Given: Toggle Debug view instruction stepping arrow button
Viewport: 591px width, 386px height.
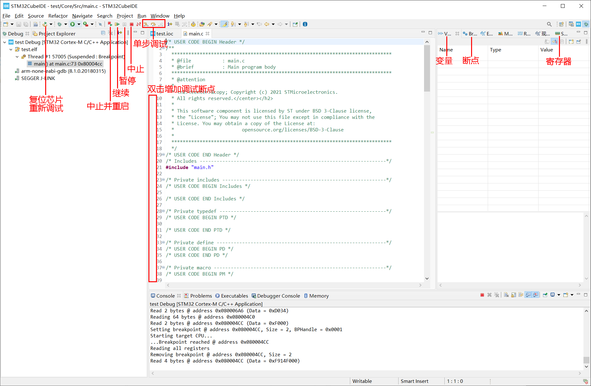Looking at the screenshot, I should point(120,33).
